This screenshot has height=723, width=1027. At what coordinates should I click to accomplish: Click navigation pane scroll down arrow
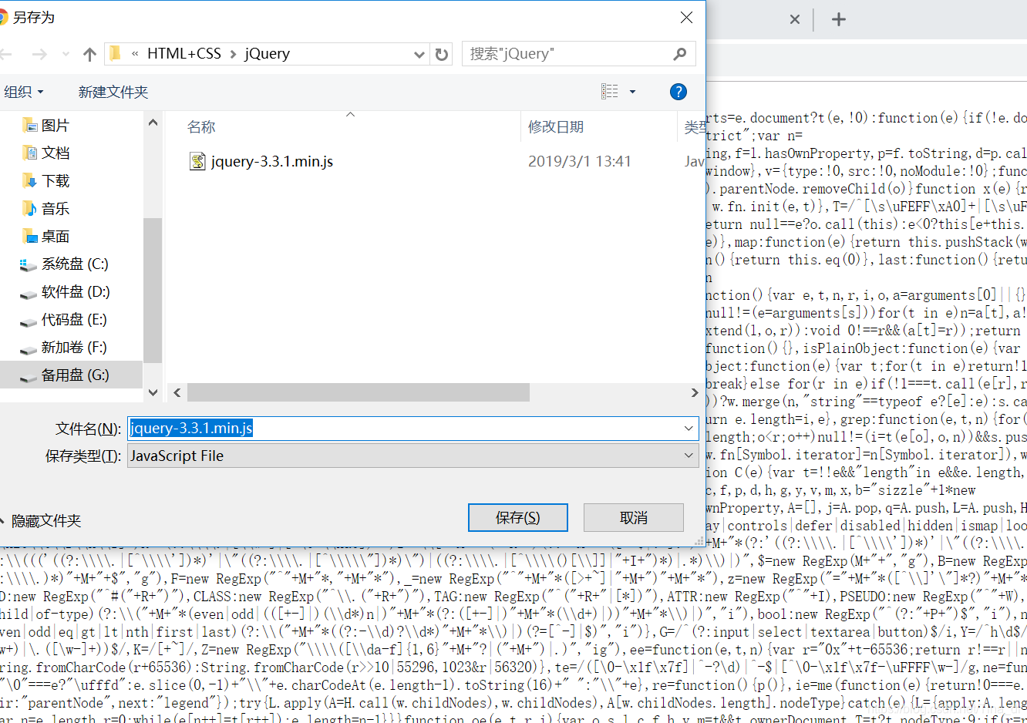click(153, 392)
